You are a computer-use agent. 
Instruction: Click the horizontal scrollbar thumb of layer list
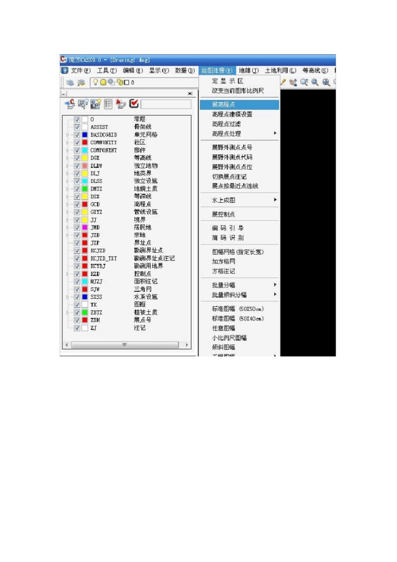coord(125,345)
